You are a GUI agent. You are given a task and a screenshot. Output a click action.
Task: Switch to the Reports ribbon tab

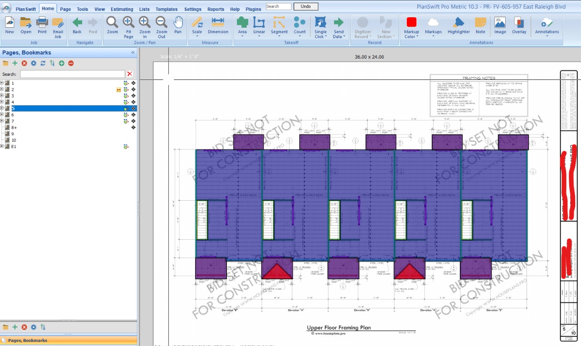pos(216,9)
